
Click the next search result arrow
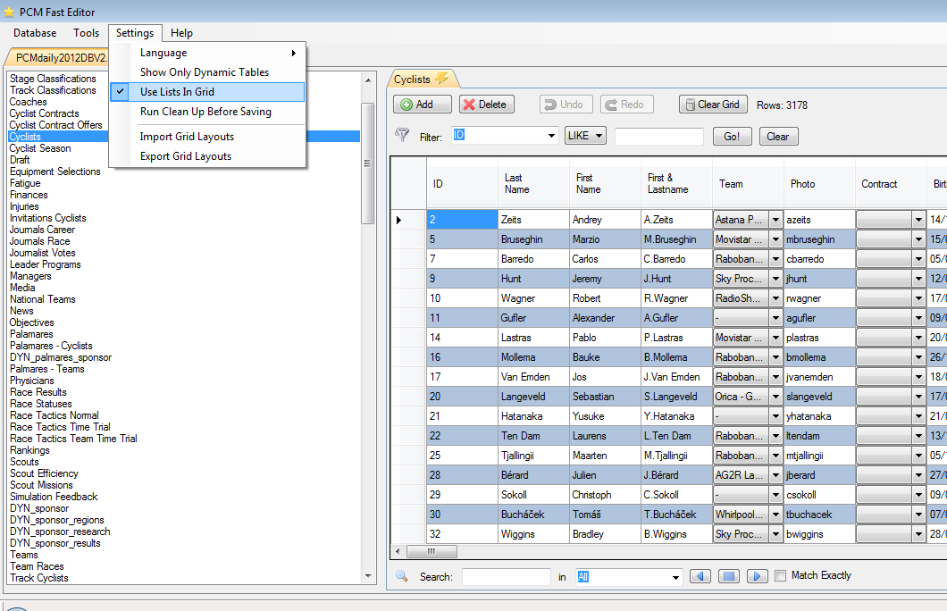[757, 577]
